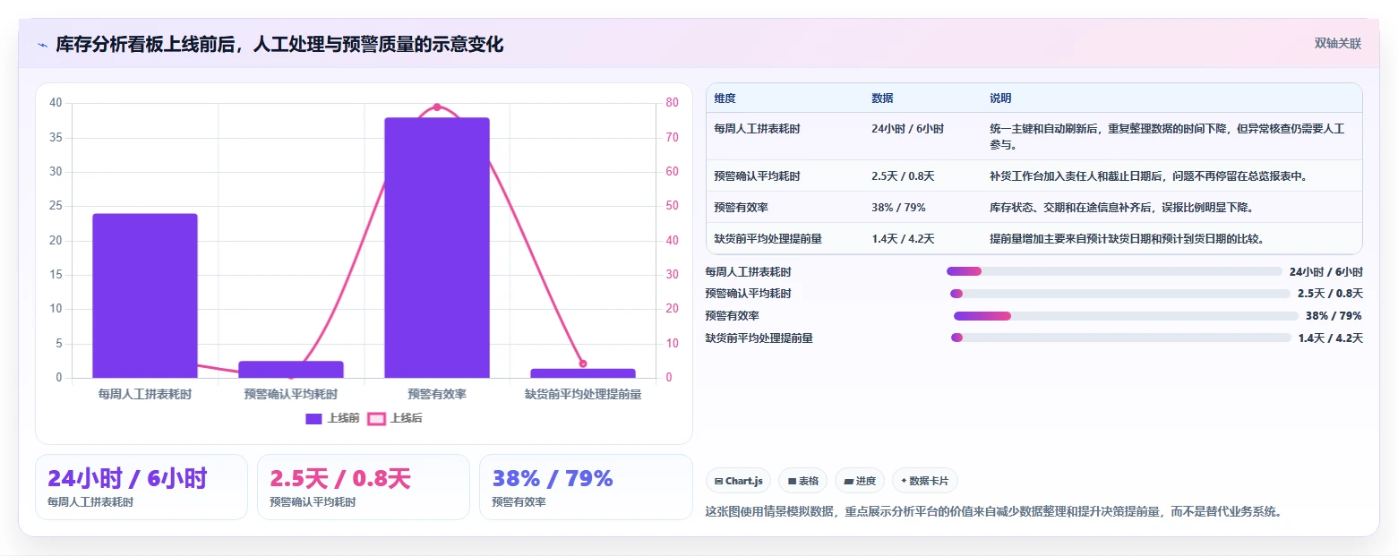The image size is (1398, 556).
Task: Open the pink 2.5天 / 0.8天 data card
Action: [x=364, y=487]
